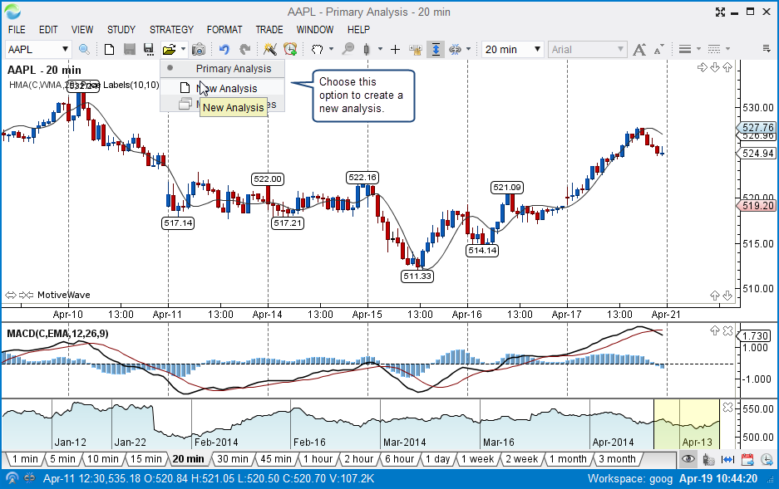Screen dimensions: 779x489
Task: Toggle the lock scroll icon in toolbar
Action: [416, 49]
